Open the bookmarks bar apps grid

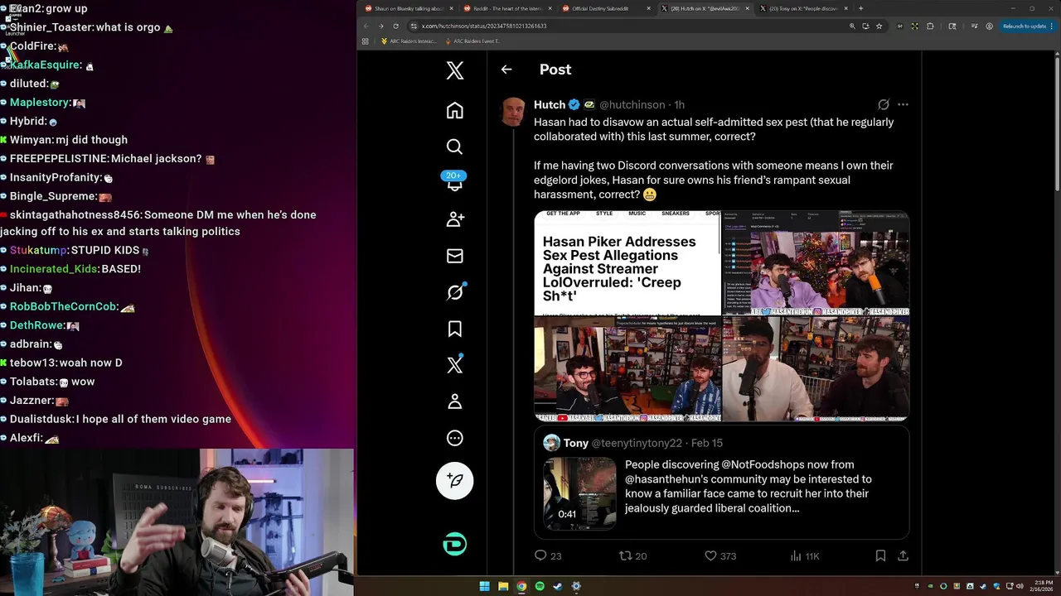click(x=365, y=41)
